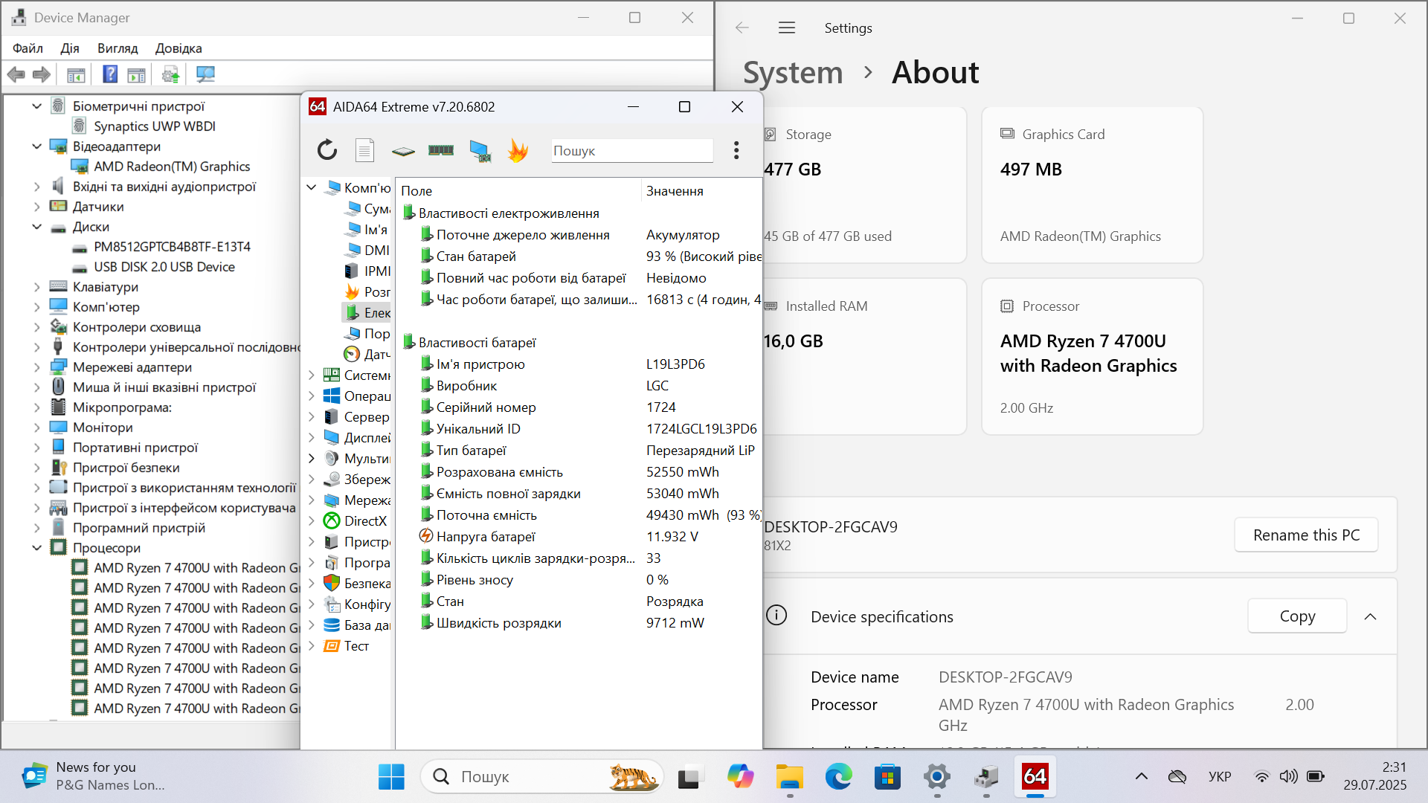Click the volume icon in system tray
Viewport: 1428px width, 803px height.
point(1288,777)
